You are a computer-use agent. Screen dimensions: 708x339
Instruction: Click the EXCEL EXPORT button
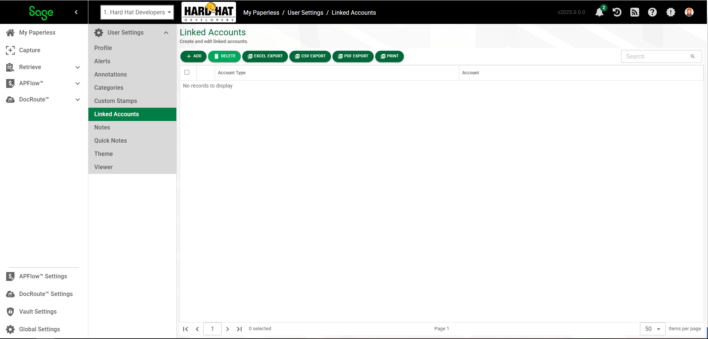tap(265, 56)
